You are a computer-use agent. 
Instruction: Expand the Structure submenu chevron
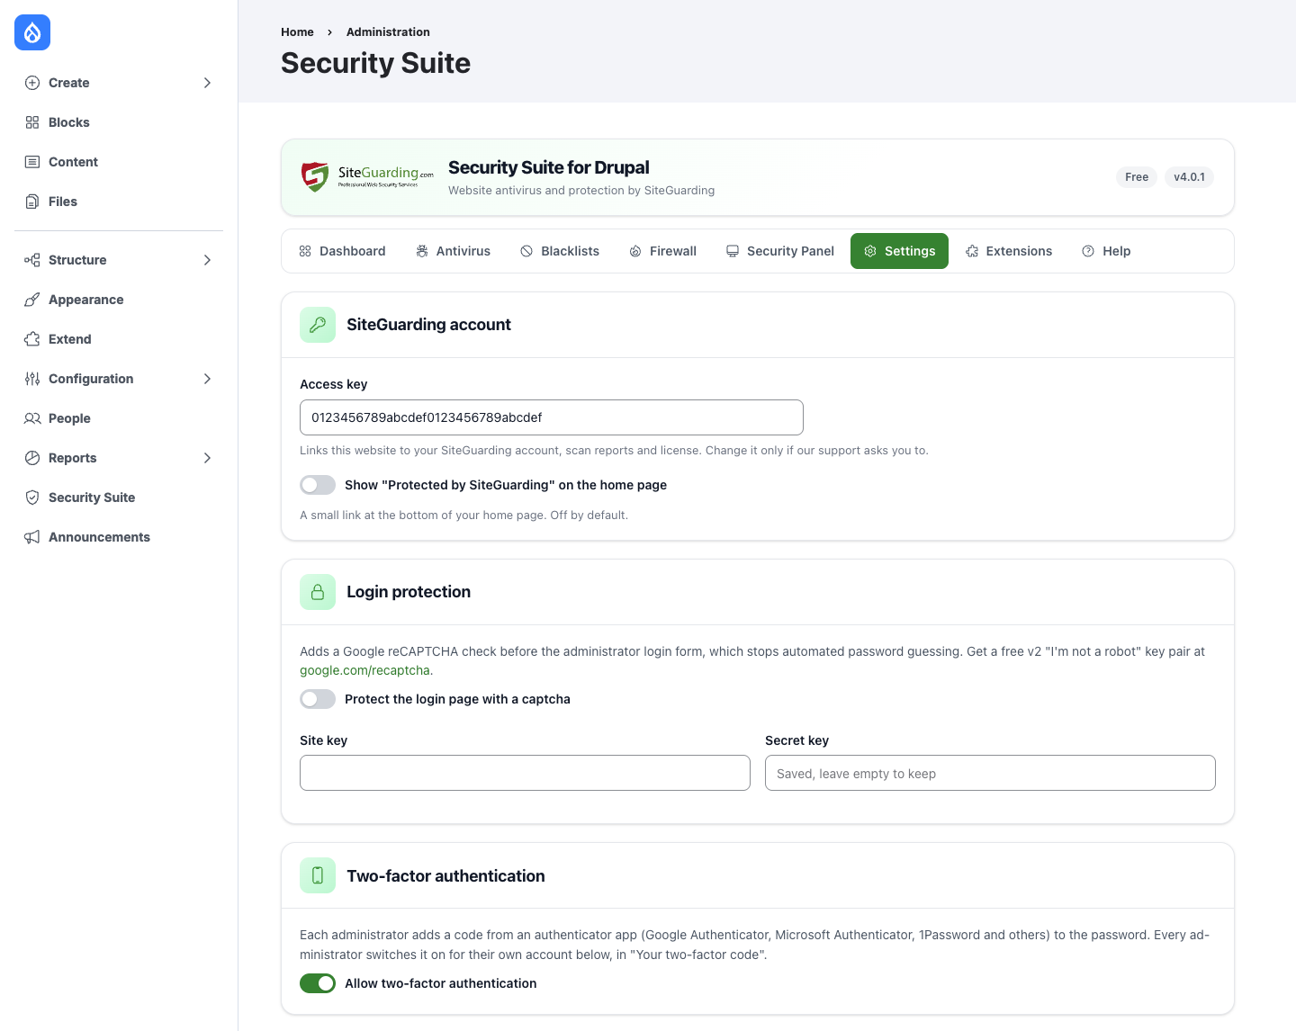(207, 260)
